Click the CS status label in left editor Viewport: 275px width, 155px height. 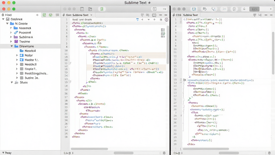click(67, 153)
